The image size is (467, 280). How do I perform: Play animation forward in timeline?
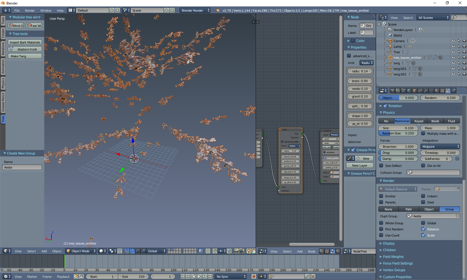(199, 276)
